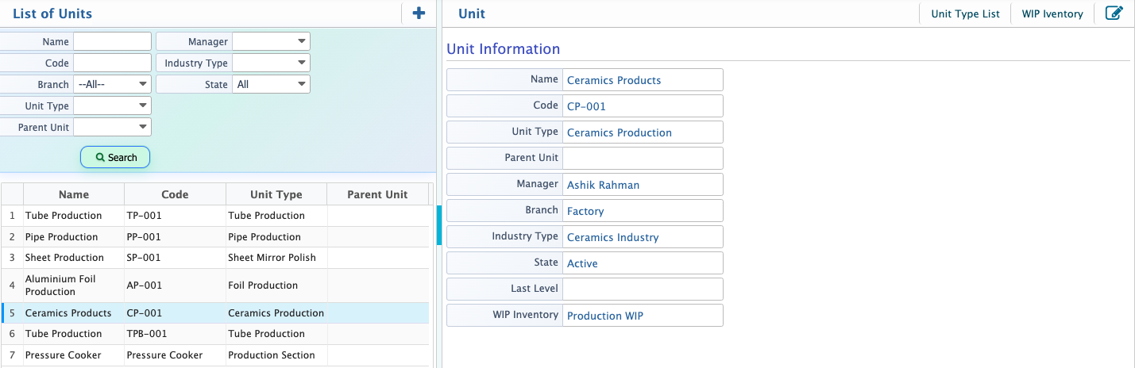Click the List of Units title
The image size is (1135, 368).
[52, 13]
